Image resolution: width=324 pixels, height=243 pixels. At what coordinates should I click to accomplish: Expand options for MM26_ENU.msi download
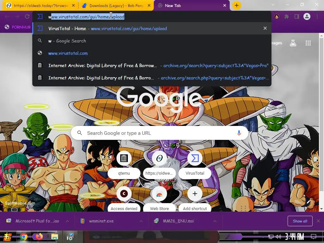[x=215, y=221]
